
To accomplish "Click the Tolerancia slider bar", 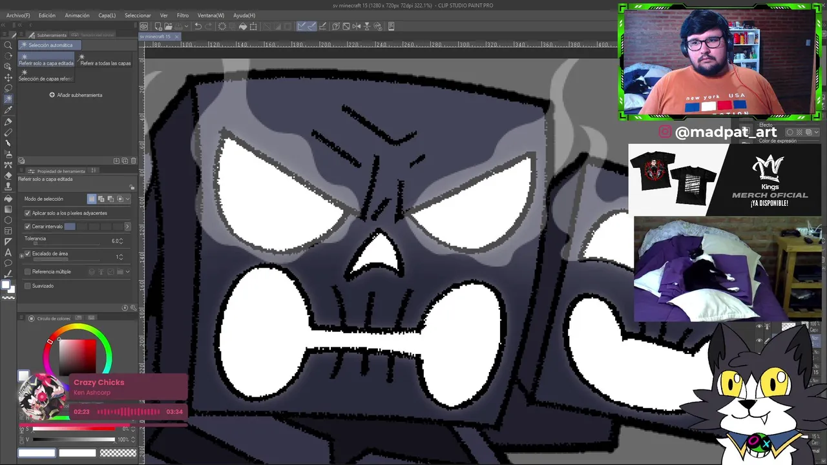I will (x=67, y=244).
